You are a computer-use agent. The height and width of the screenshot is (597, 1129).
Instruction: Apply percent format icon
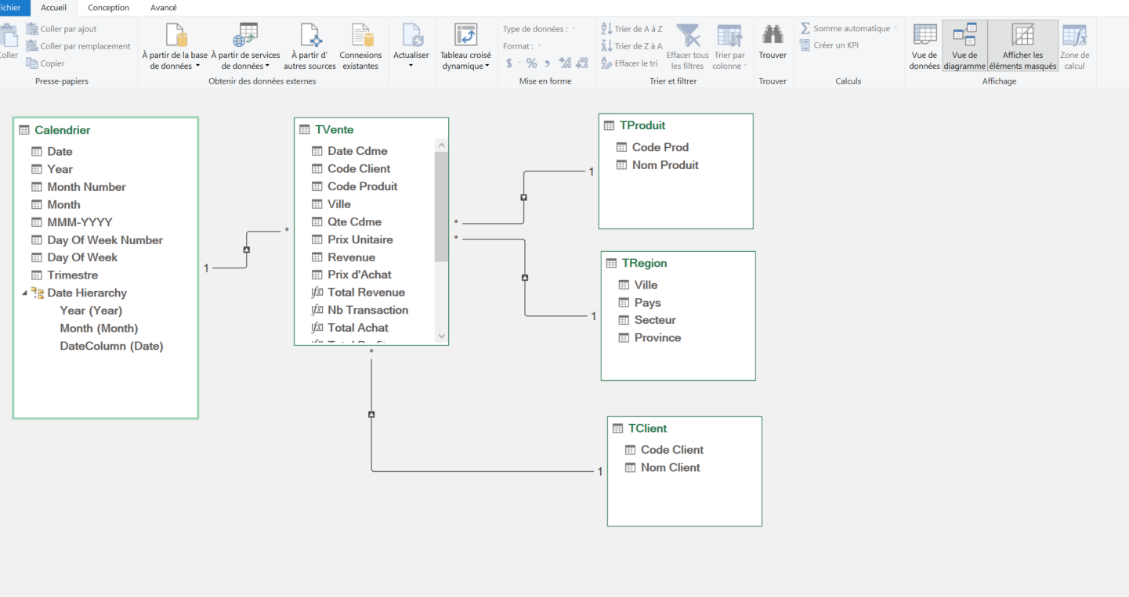coord(531,63)
